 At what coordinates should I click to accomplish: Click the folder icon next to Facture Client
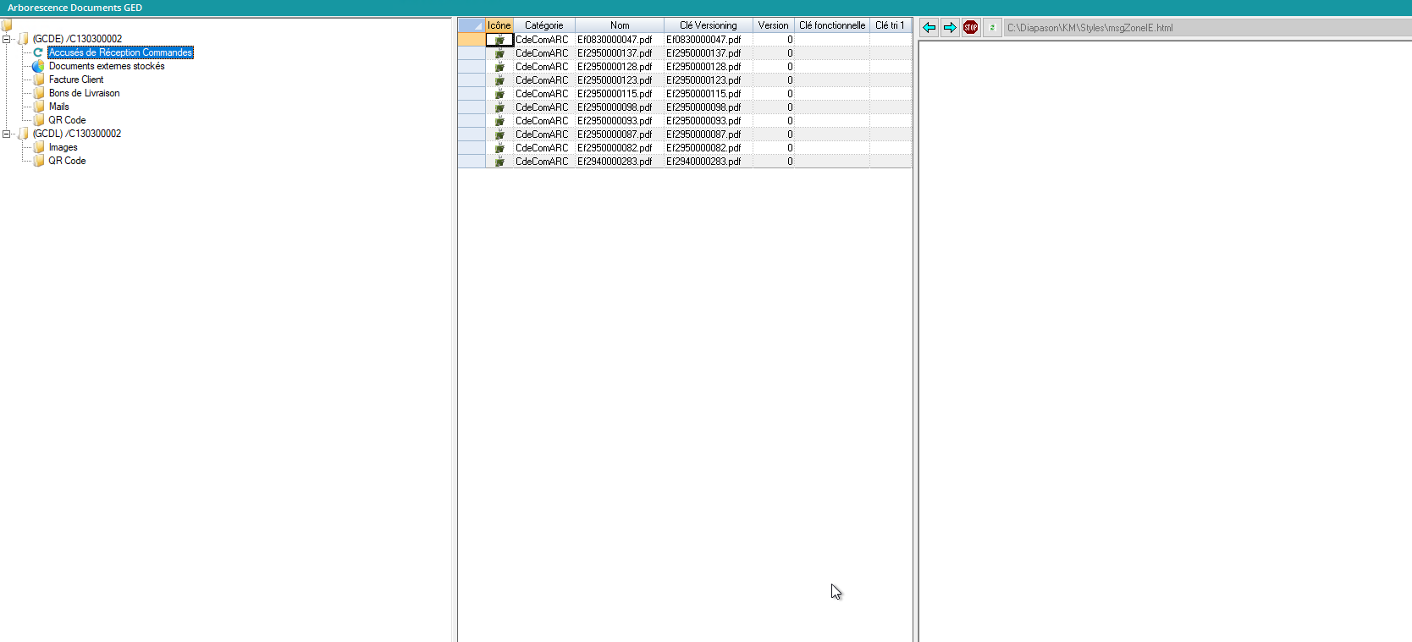[x=39, y=80]
